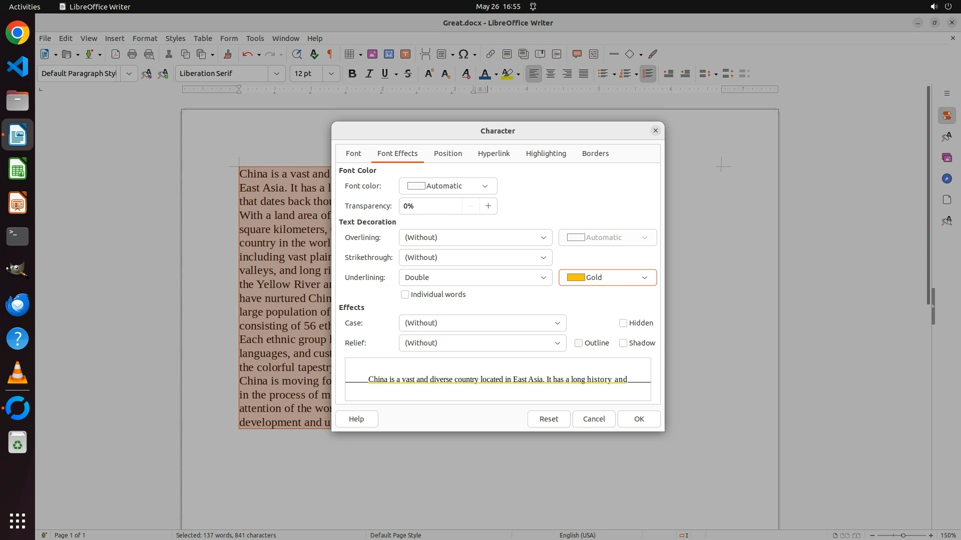Click the Reset button
Screen dimensions: 961x540
(549, 419)
